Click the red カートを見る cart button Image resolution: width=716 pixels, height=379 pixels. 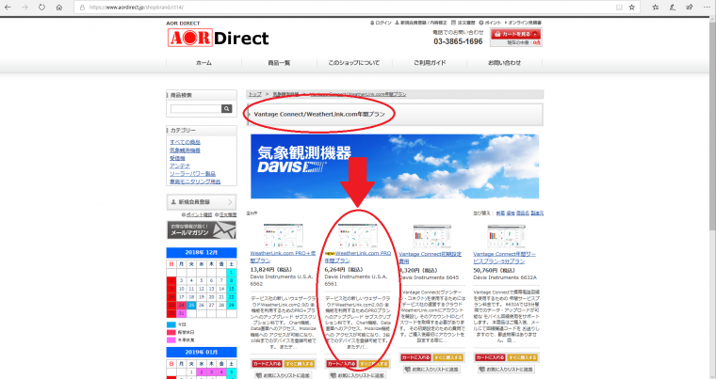[515, 34]
